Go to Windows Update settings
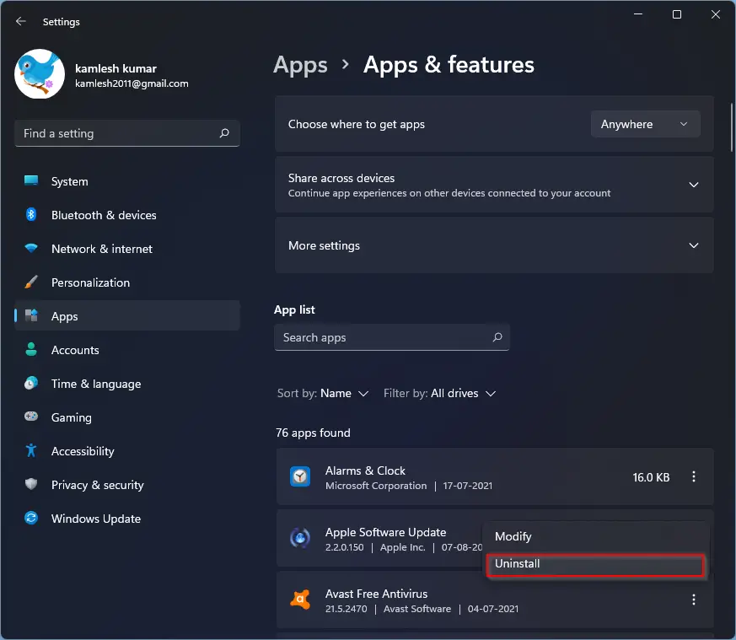Image resolution: width=736 pixels, height=640 pixels. (x=127, y=519)
